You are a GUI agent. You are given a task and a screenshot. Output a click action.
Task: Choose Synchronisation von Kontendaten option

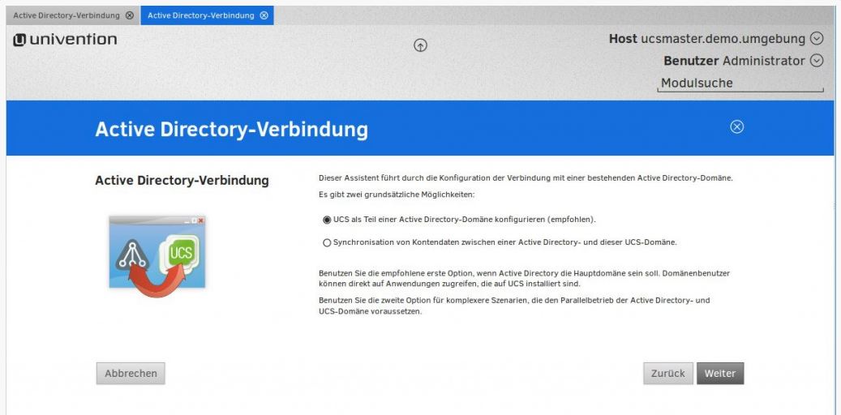click(x=327, y=242)
